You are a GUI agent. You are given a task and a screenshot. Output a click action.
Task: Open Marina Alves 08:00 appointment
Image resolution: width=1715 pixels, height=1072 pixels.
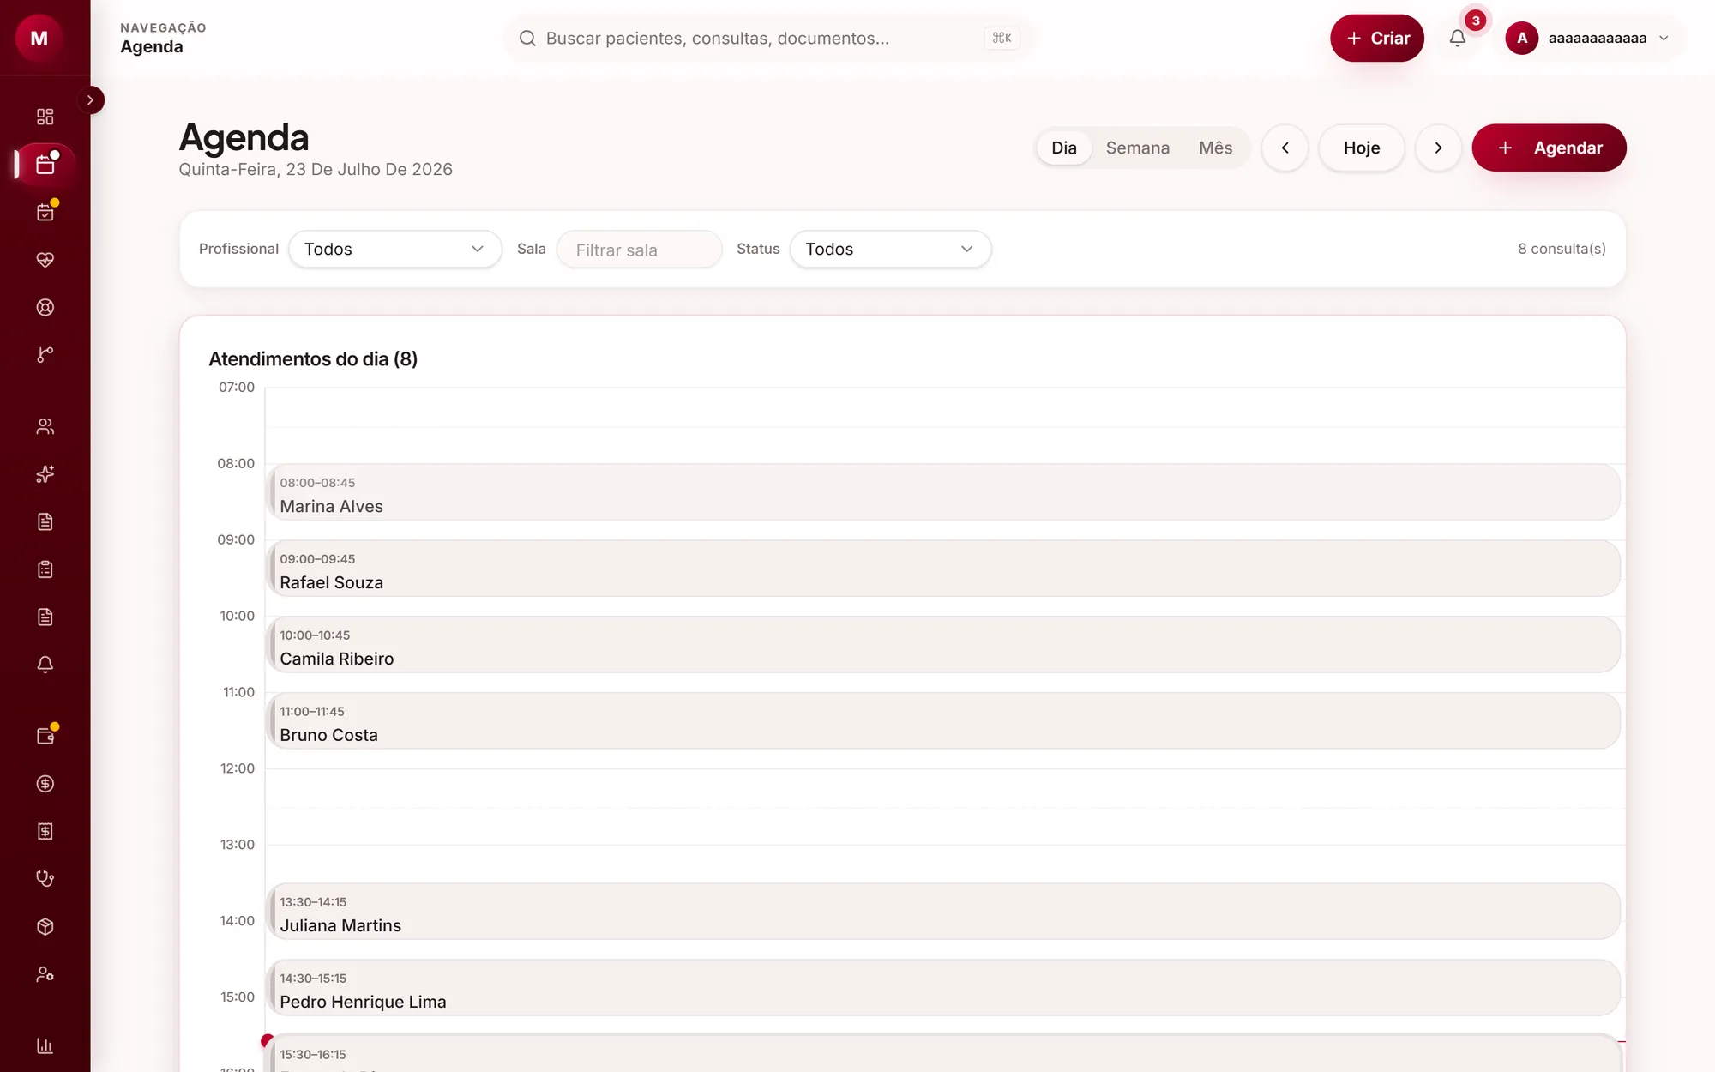click(x=943, y=492)
